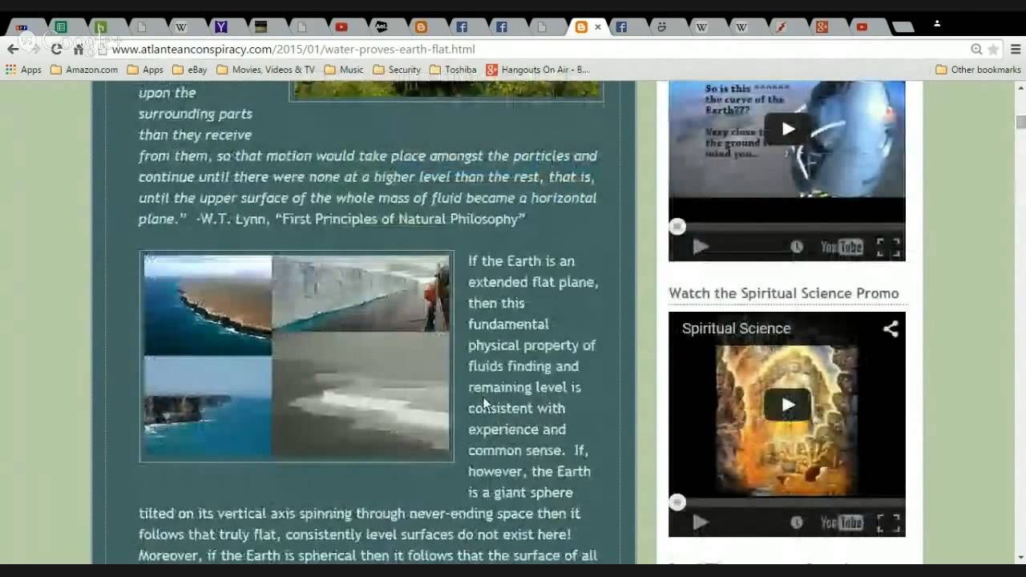Click Watch Later clock on top video
1026x577 pixels.
[x=796, y=247]
